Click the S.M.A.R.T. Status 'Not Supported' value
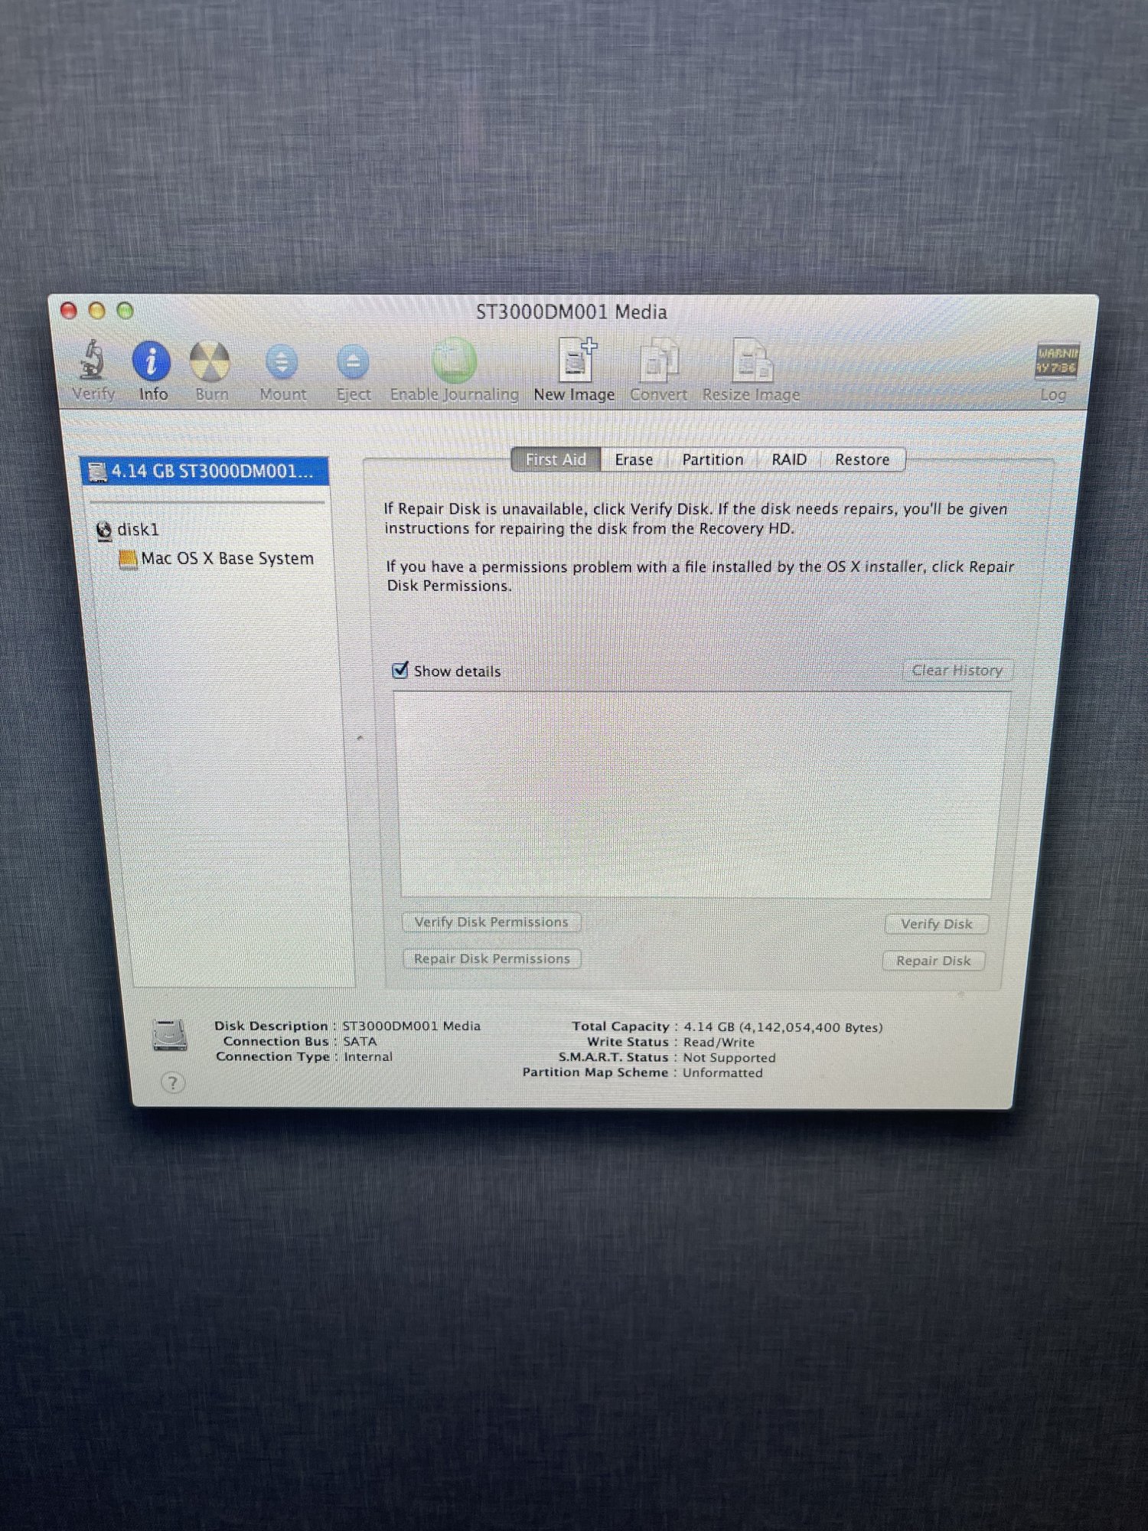 729,1058
